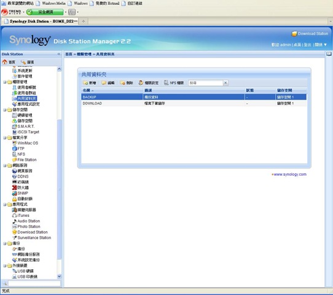The width and height of the screenshot is (333, 295).
Task: Sort by the 名稱 column header
Action: click(112, 90)
